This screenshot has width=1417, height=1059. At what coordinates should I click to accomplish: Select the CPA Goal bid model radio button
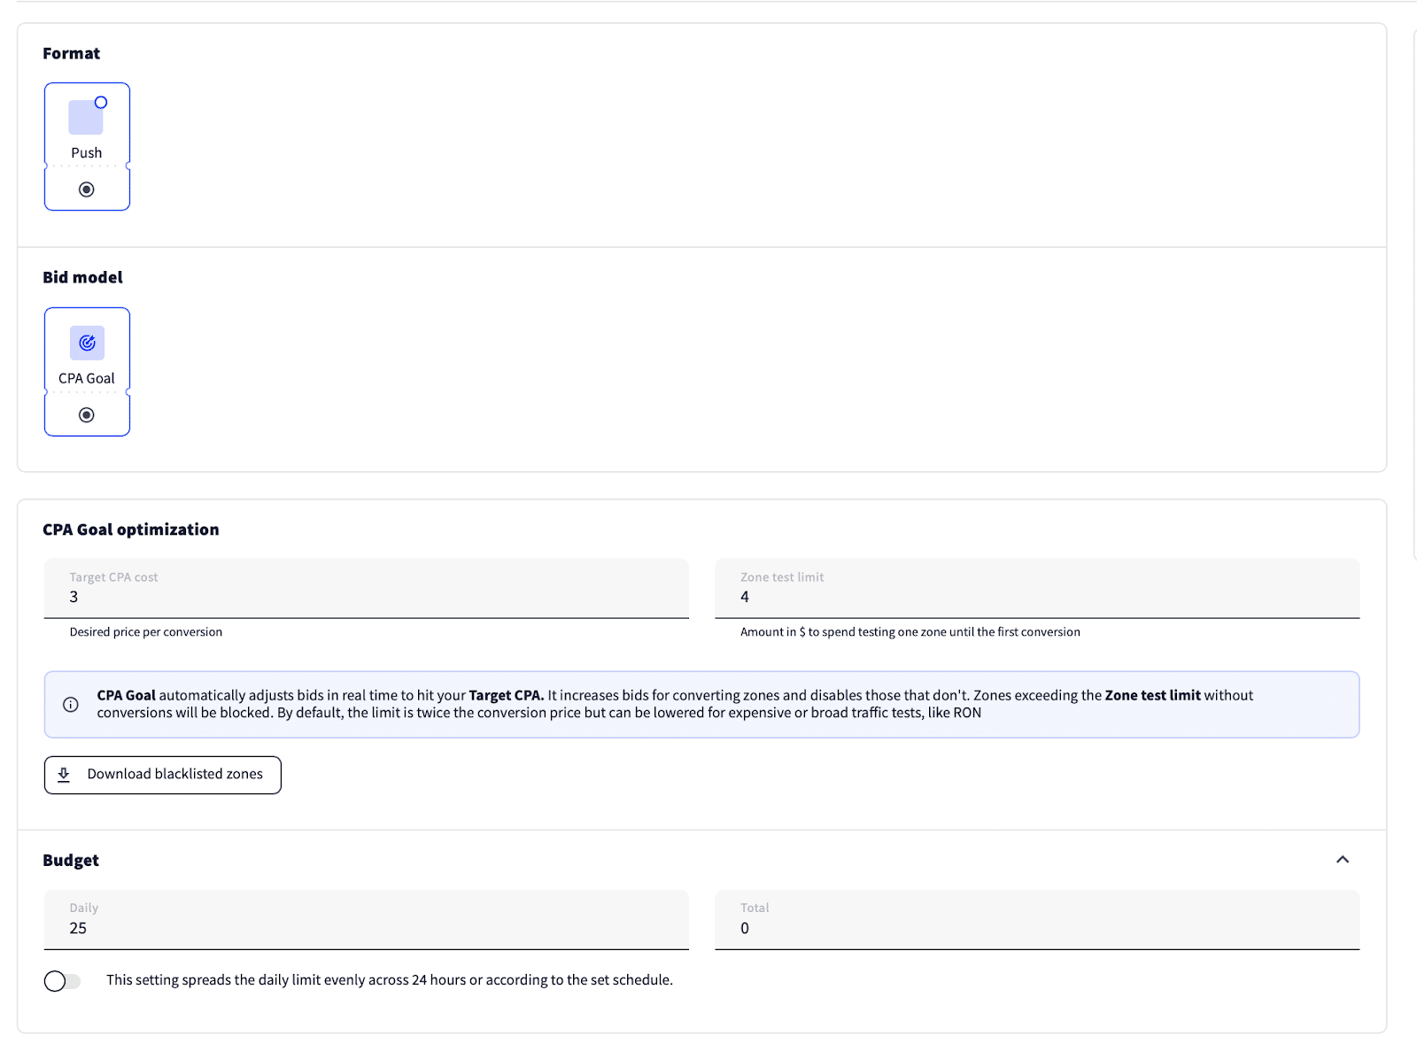[x=87, y=415]
